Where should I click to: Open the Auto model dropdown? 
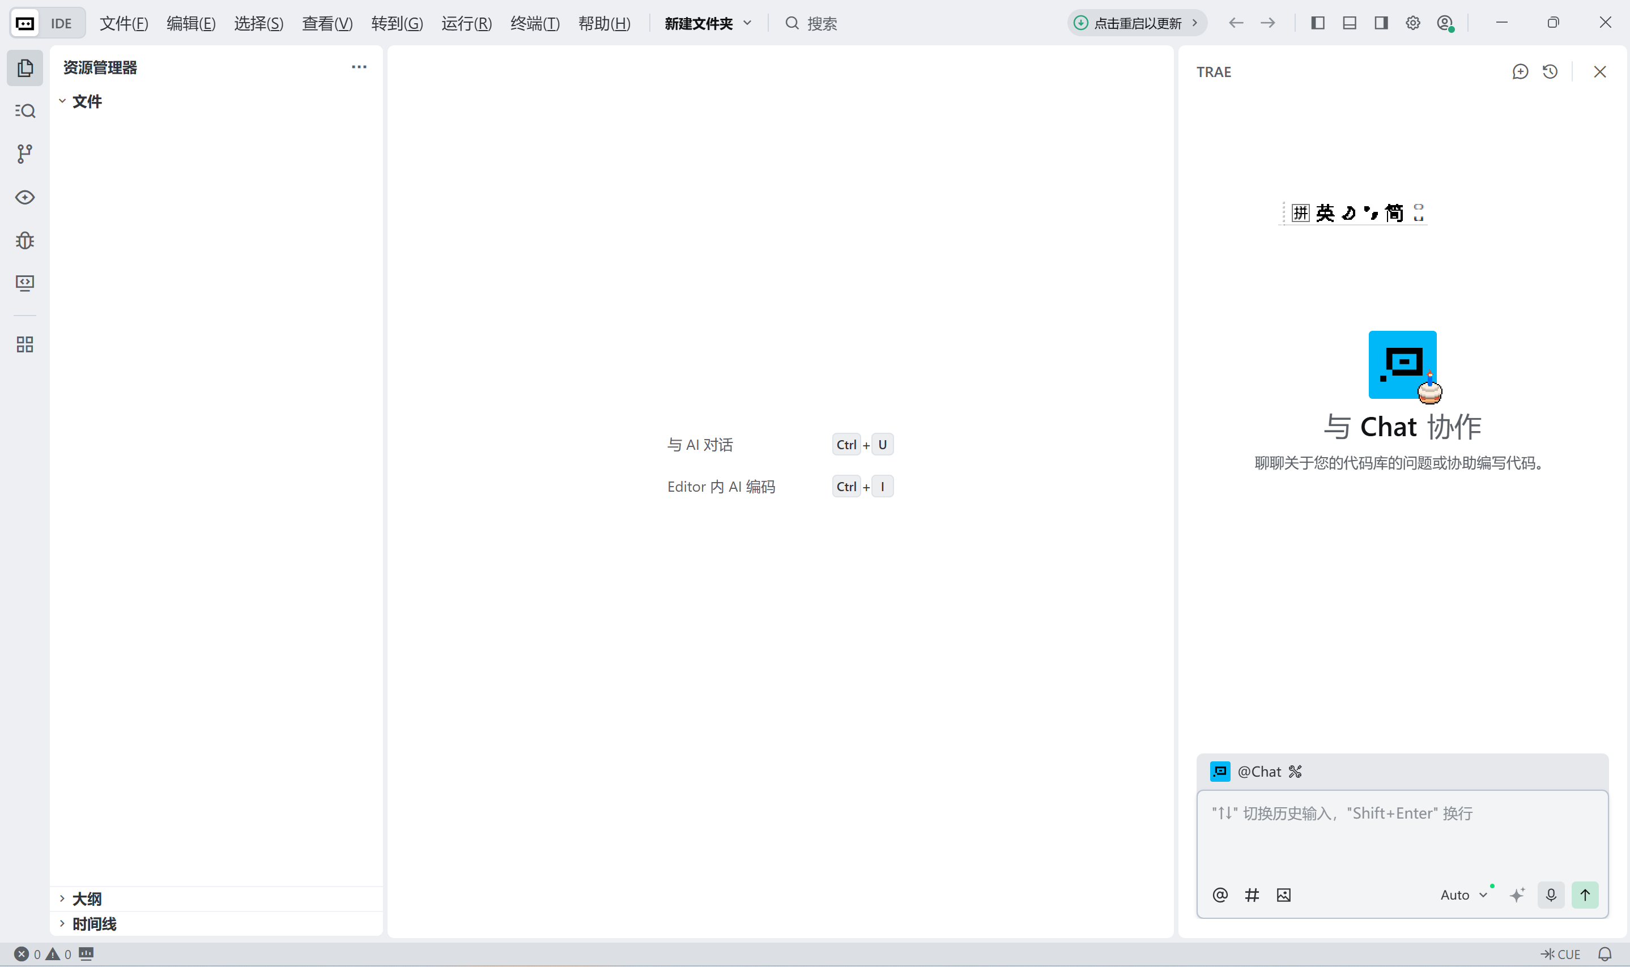click(x=1463, y=894)
